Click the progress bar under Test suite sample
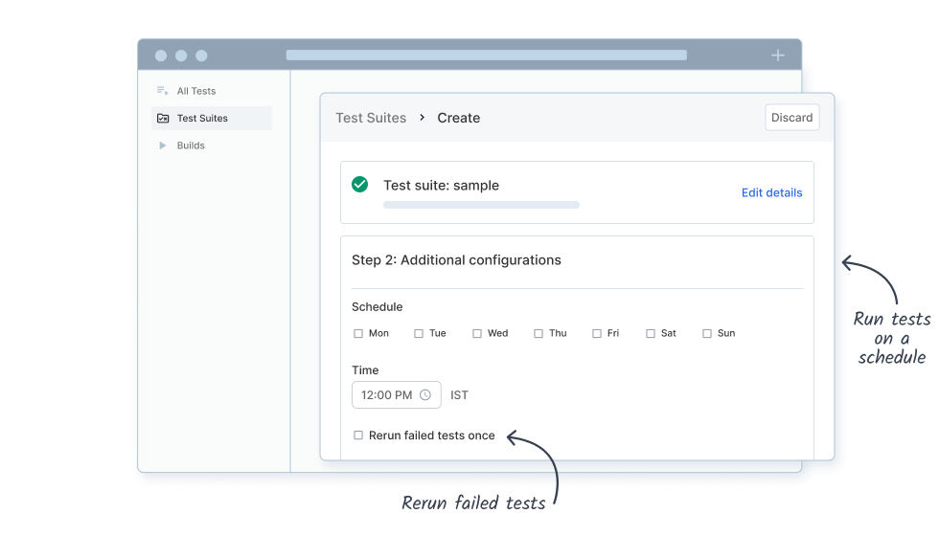939x536 pixels. pos(481,205)
